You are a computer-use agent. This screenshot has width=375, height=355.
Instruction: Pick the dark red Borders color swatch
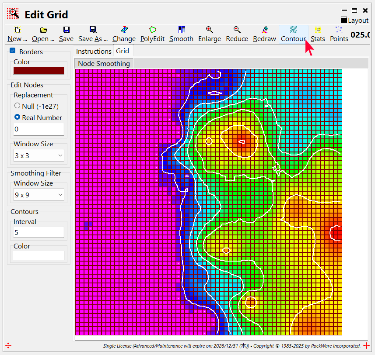click(39, 71)
